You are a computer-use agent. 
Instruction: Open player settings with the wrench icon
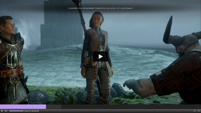point(195,111)
